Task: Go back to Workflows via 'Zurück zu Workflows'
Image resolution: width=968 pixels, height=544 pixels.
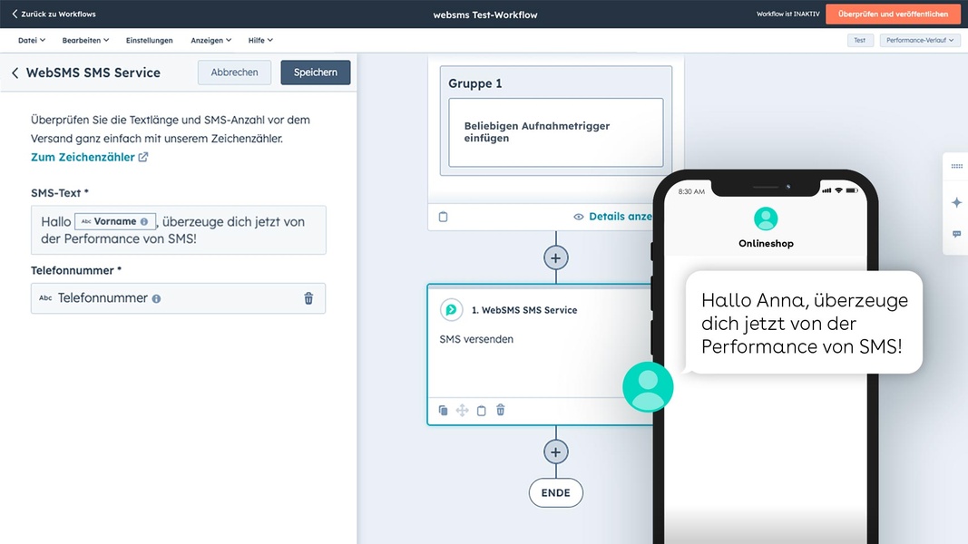Action: [x=54, y=14]
